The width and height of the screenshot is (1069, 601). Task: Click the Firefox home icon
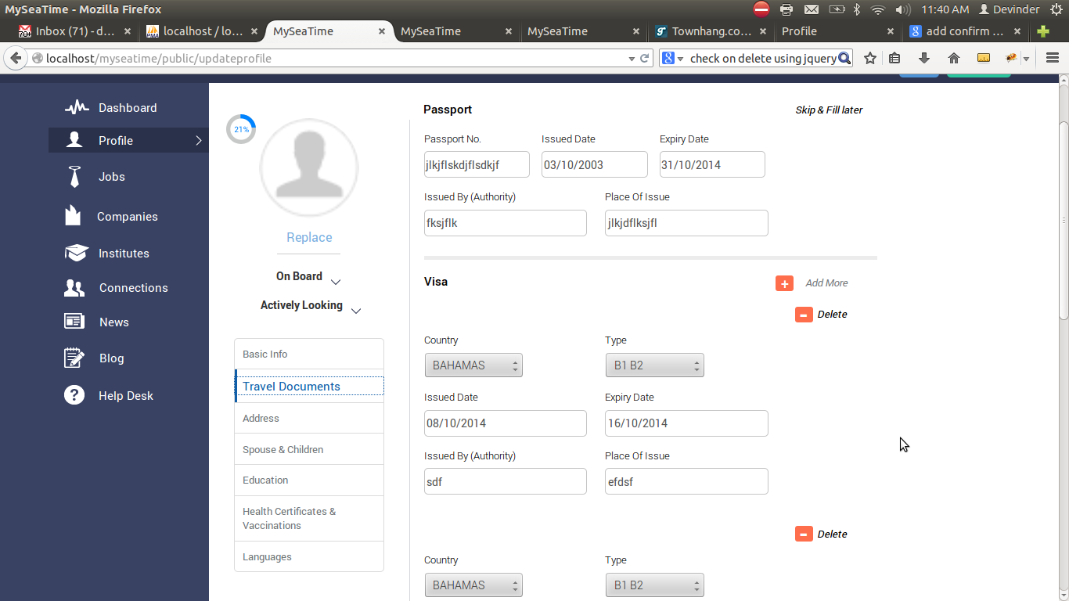953,58
